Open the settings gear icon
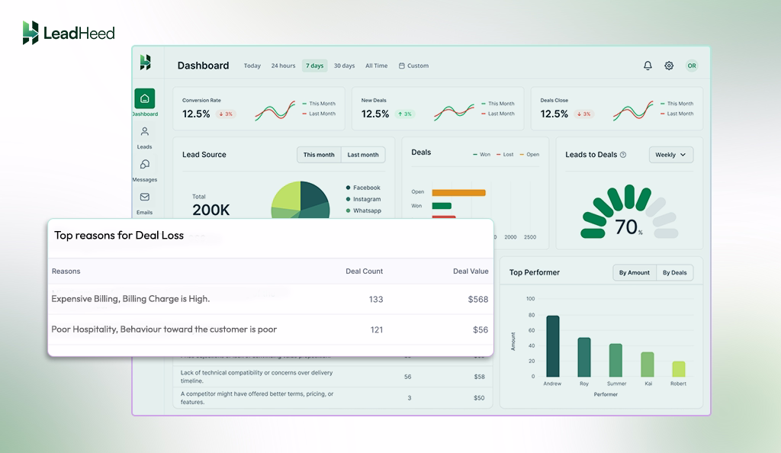The height and width of the screenshot is (453, 781). 669,66
